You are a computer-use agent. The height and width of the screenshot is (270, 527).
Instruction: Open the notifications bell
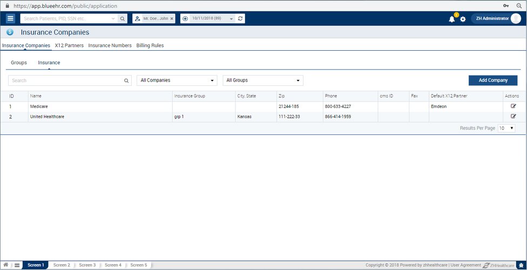tap(452, 19)
